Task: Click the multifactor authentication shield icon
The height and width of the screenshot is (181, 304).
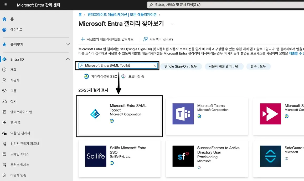Action: tap(4, 175)
